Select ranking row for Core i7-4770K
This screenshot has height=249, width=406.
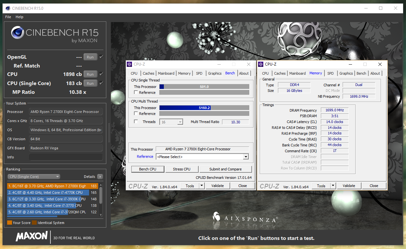53,193
